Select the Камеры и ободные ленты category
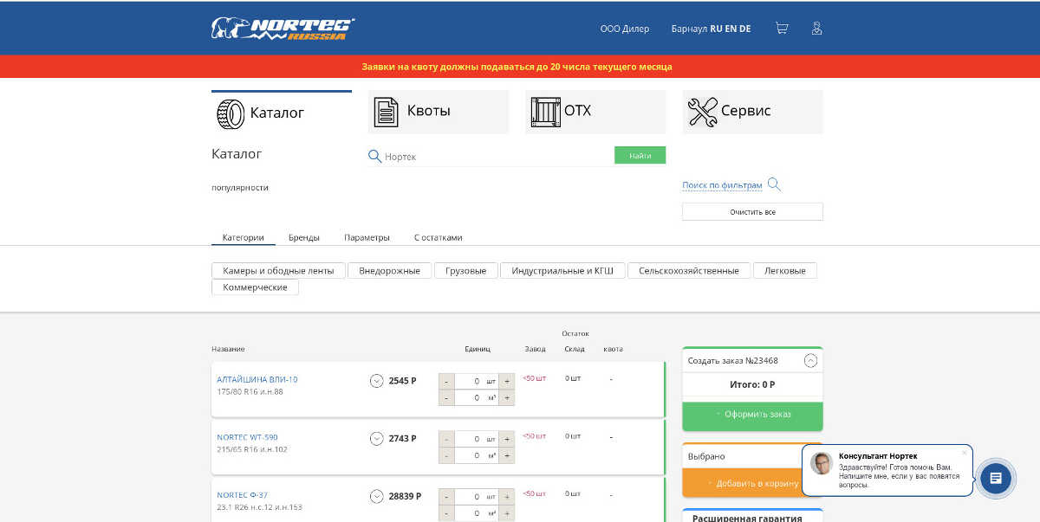Image resolution: width=1040 pixels, height=522 pixels. pos(278,271)
